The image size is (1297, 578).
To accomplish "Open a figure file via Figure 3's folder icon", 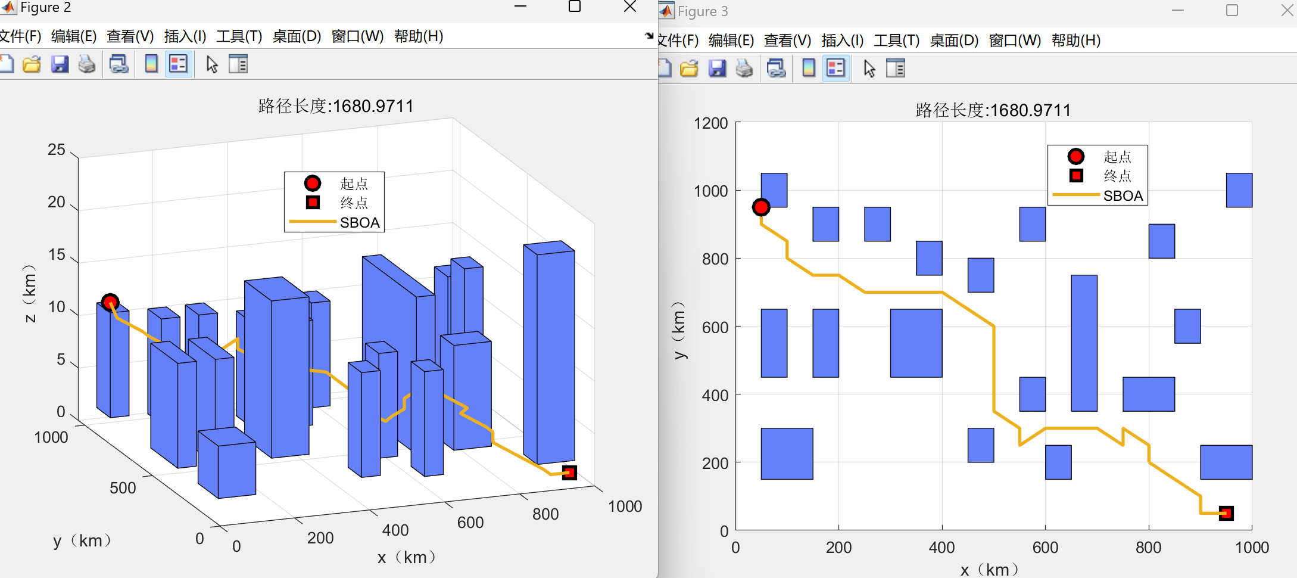I will click(x=689, y=67).
